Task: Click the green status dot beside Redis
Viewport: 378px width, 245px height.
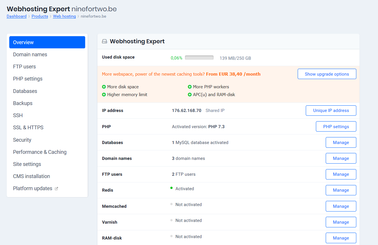Action: tap(171, 188)
